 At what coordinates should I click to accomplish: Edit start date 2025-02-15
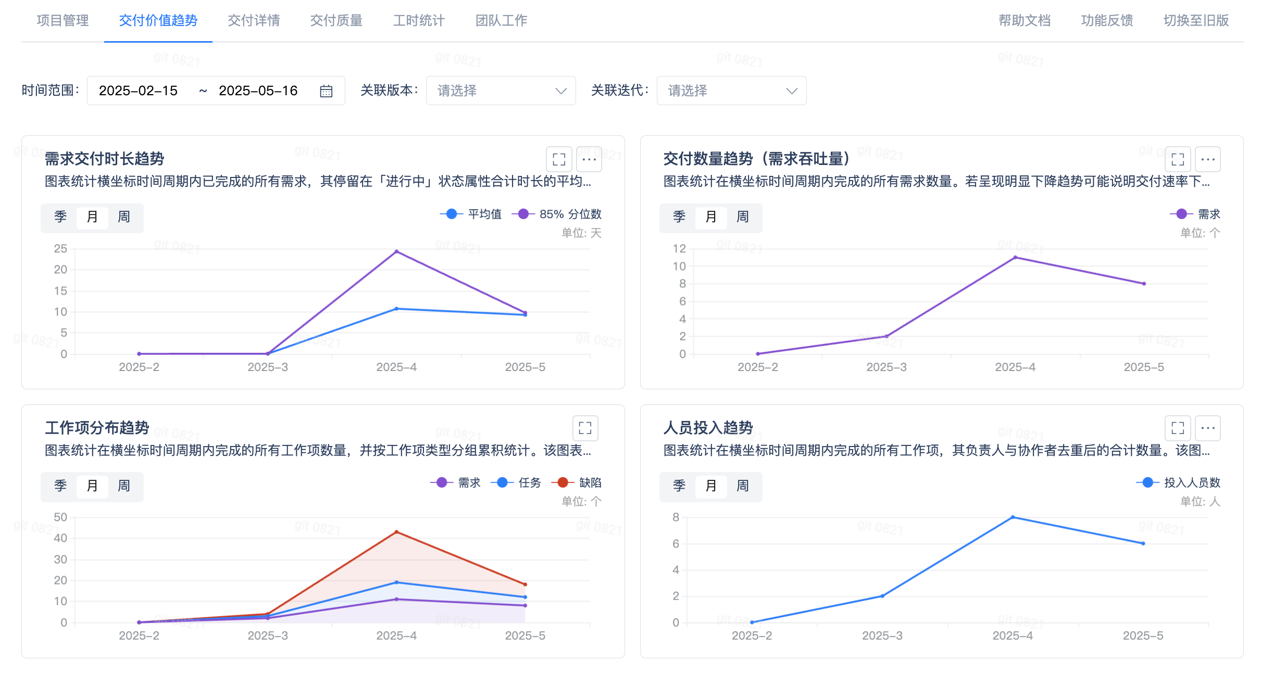tap(139, 91)
